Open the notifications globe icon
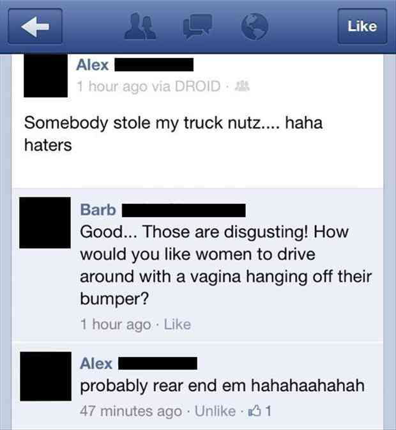This screenshot has height=430, width=396. 254,27
